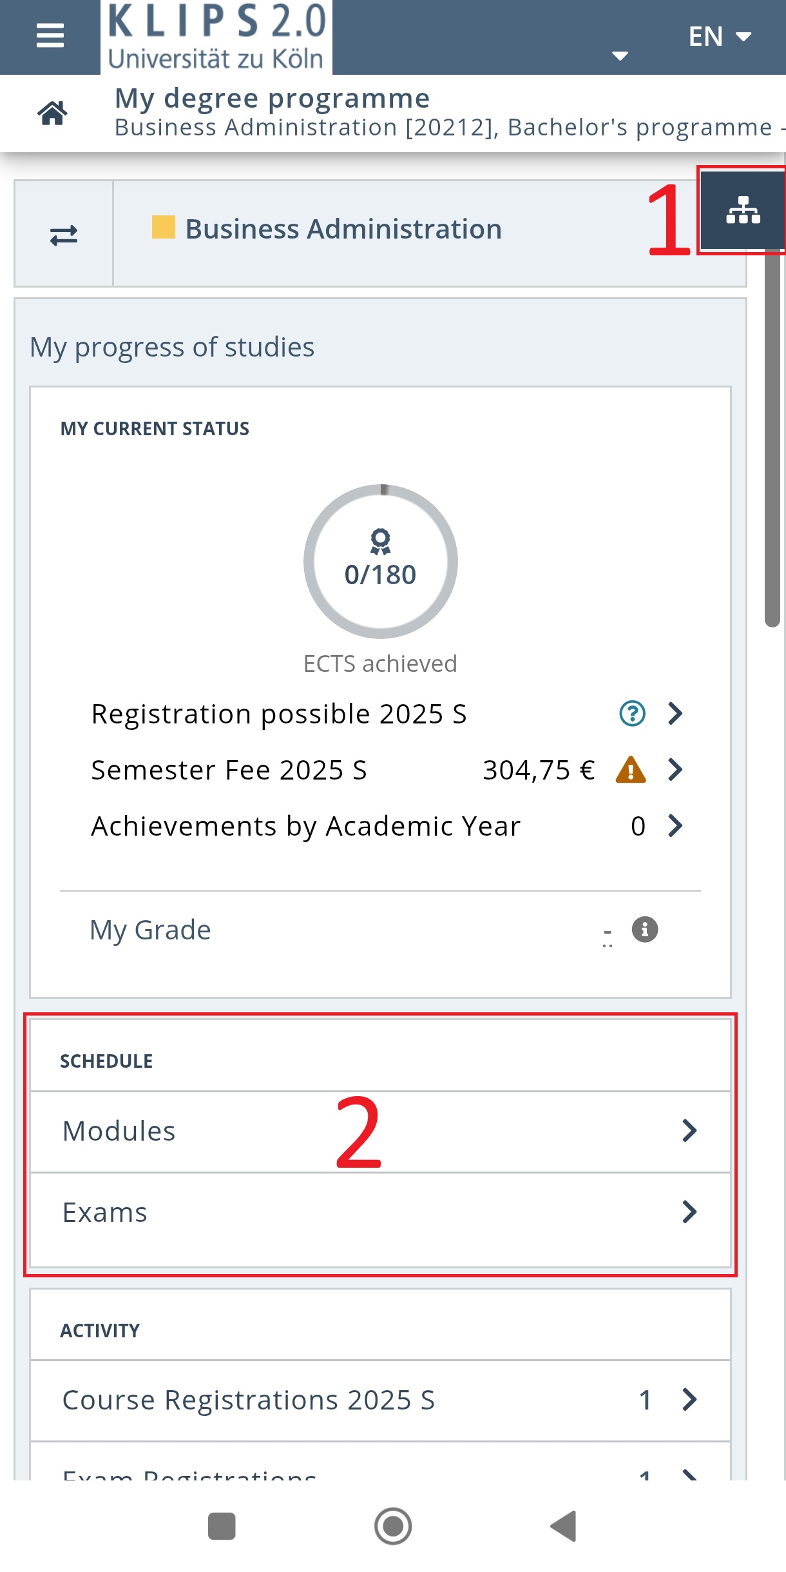Expand Registration possible 2025 S chevron

pyautogui.click(x=675, y=714)
